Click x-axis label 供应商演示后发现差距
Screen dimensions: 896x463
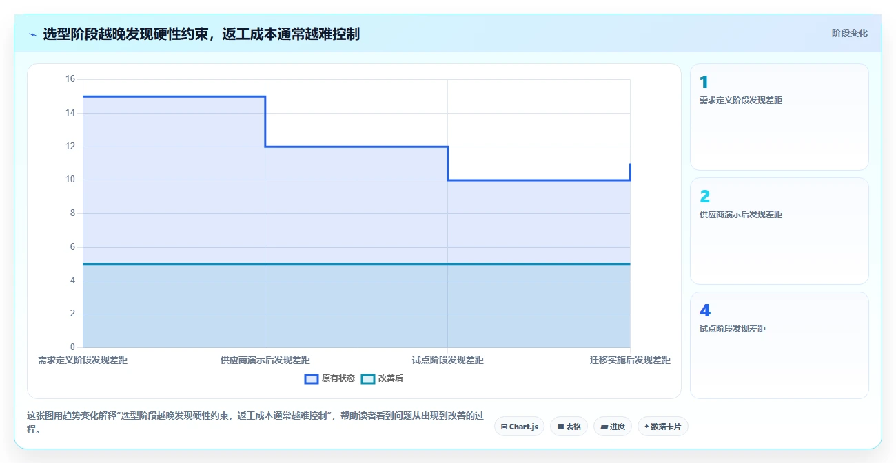point(265,360)
